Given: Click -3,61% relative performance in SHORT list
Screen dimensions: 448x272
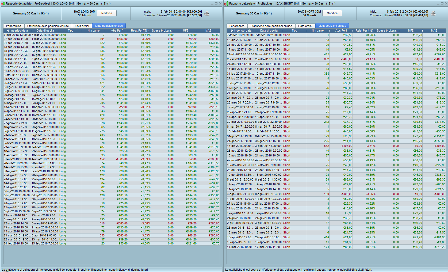Looking at the screenshot, I should point(370,146).
